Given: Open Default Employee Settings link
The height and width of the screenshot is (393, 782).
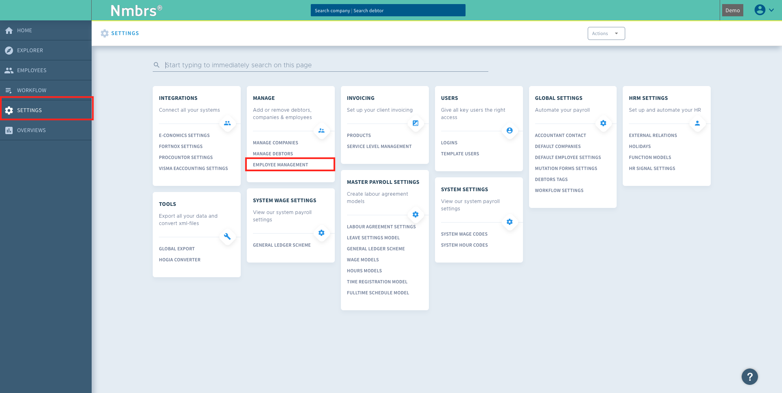Looking at the screenshot, I should click(568, 157).
